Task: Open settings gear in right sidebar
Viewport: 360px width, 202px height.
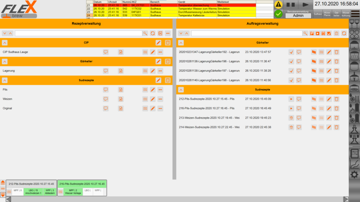Action: click(354, 175)
